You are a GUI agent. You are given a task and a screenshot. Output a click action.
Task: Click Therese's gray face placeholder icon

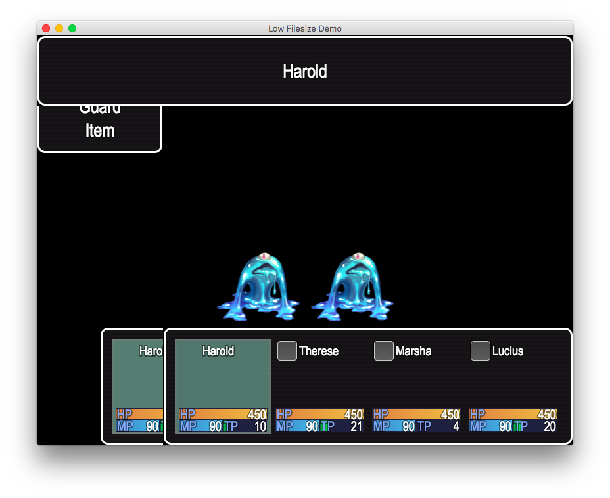[x=287, y=351]
